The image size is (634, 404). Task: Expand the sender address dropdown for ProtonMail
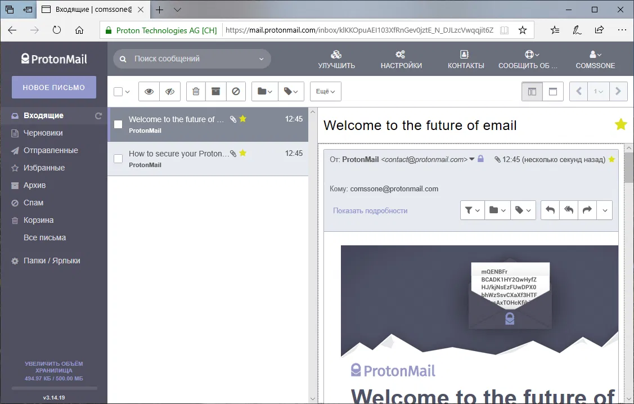(x=472, y=159)
